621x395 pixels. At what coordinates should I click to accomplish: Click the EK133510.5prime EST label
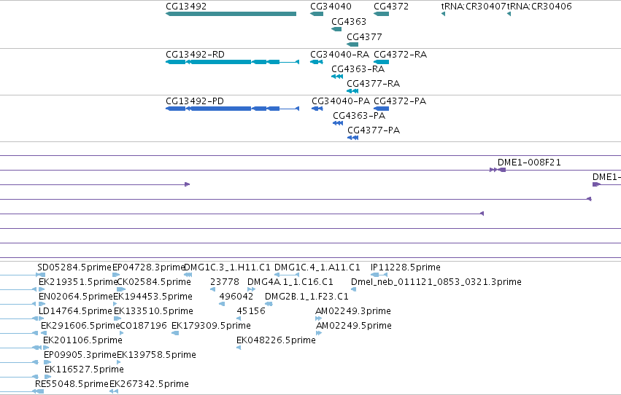click(x=153, y=312)
